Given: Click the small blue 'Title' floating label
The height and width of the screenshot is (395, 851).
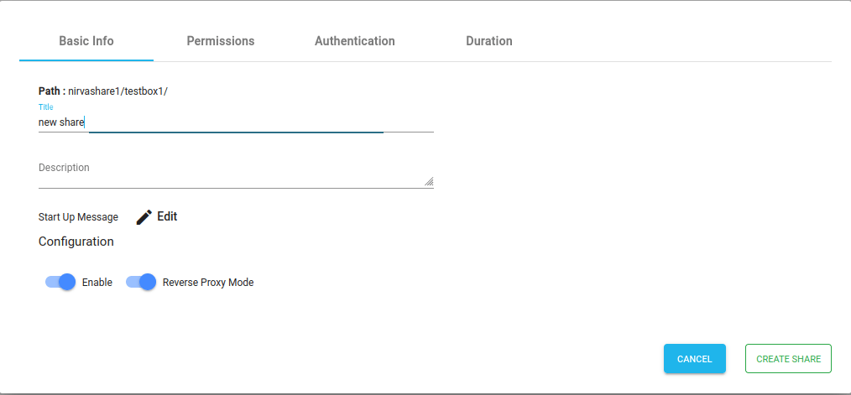Looking at the screenshot, I should click(45, 107).
